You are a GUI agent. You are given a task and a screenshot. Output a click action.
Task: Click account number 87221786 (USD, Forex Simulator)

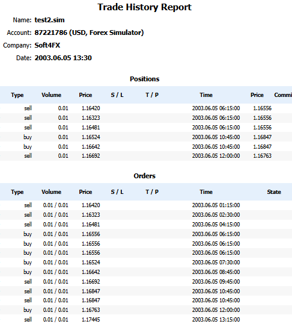point(89,33)
